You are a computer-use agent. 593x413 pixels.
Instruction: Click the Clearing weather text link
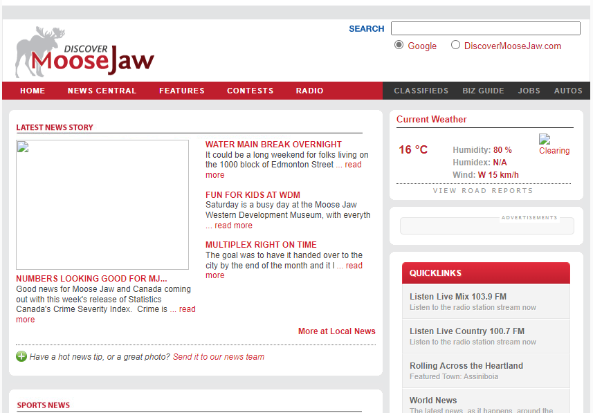click(554, 151)
